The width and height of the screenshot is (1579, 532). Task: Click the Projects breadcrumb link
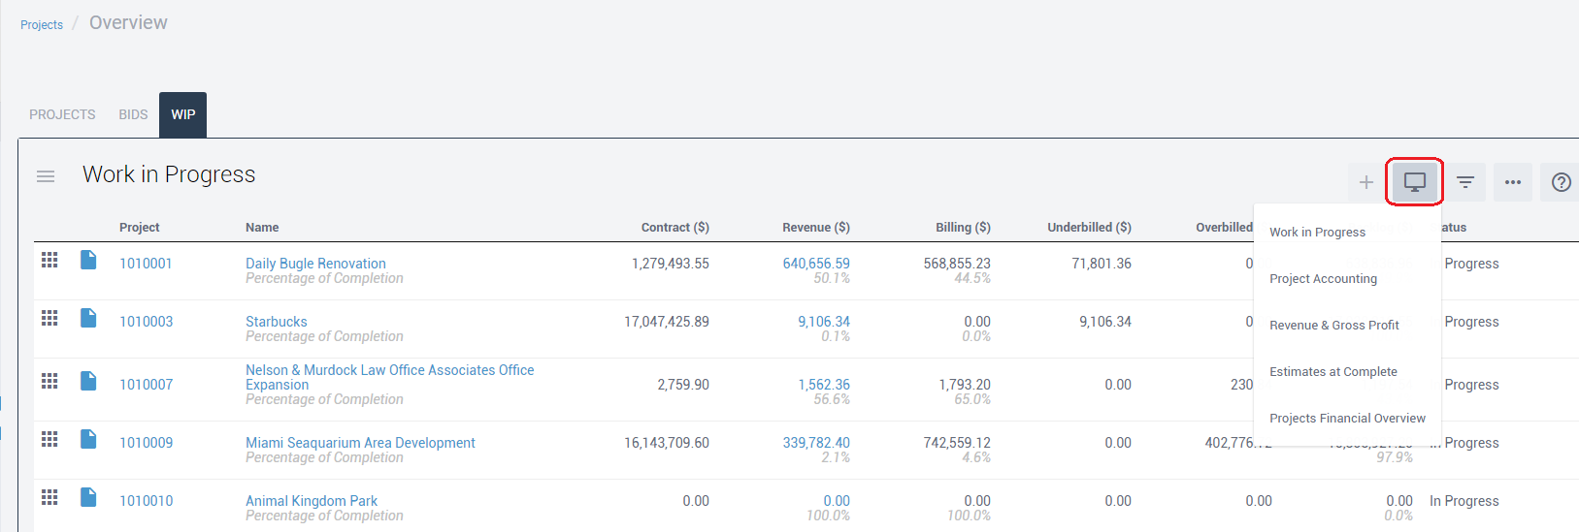(42, 25)
